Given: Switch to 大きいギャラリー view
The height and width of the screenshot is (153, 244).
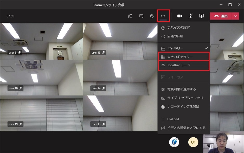Looking at the screenshot, I should 184,57.
